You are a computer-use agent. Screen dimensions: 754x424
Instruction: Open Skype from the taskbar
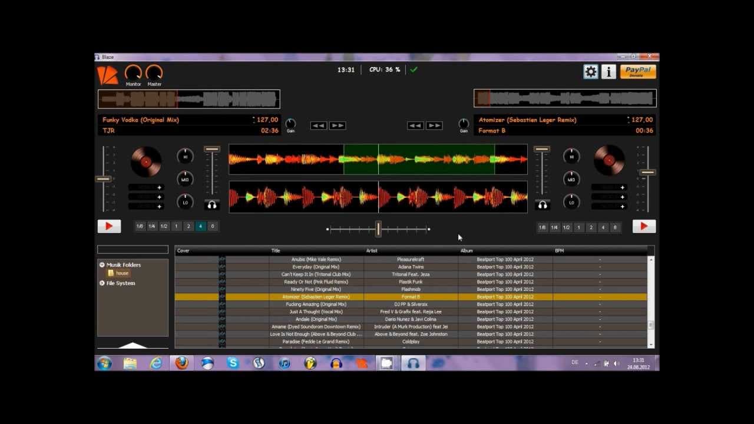pos(233,363)
